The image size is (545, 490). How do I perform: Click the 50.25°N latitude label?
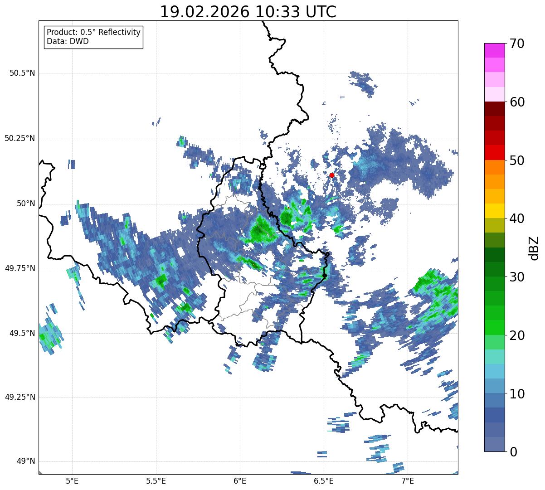20,138
